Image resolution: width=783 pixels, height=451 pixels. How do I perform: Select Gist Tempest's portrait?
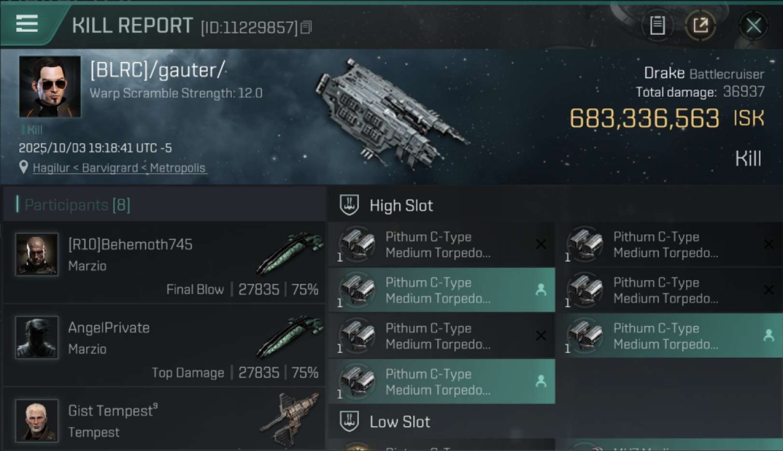click(x=37, y=420)
